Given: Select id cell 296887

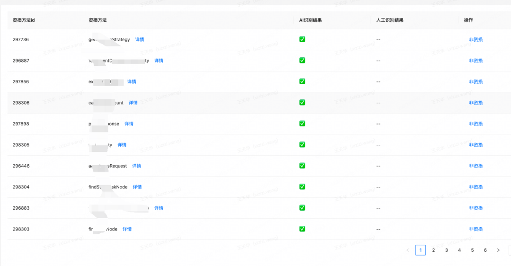Looking at the screenshot, I should point(21,61).
